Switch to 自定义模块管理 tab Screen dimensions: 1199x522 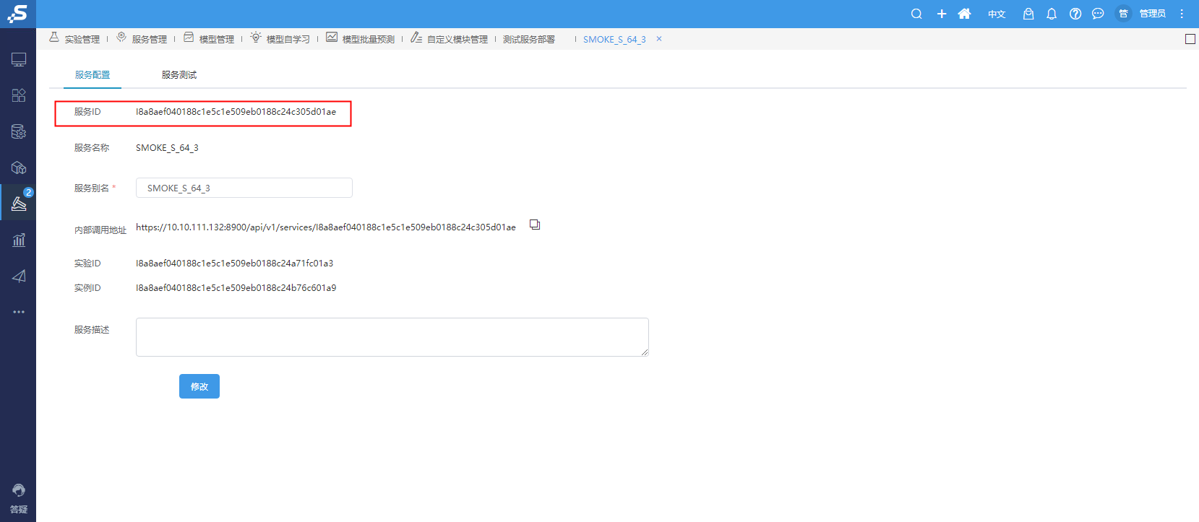[x=449, y=38]
